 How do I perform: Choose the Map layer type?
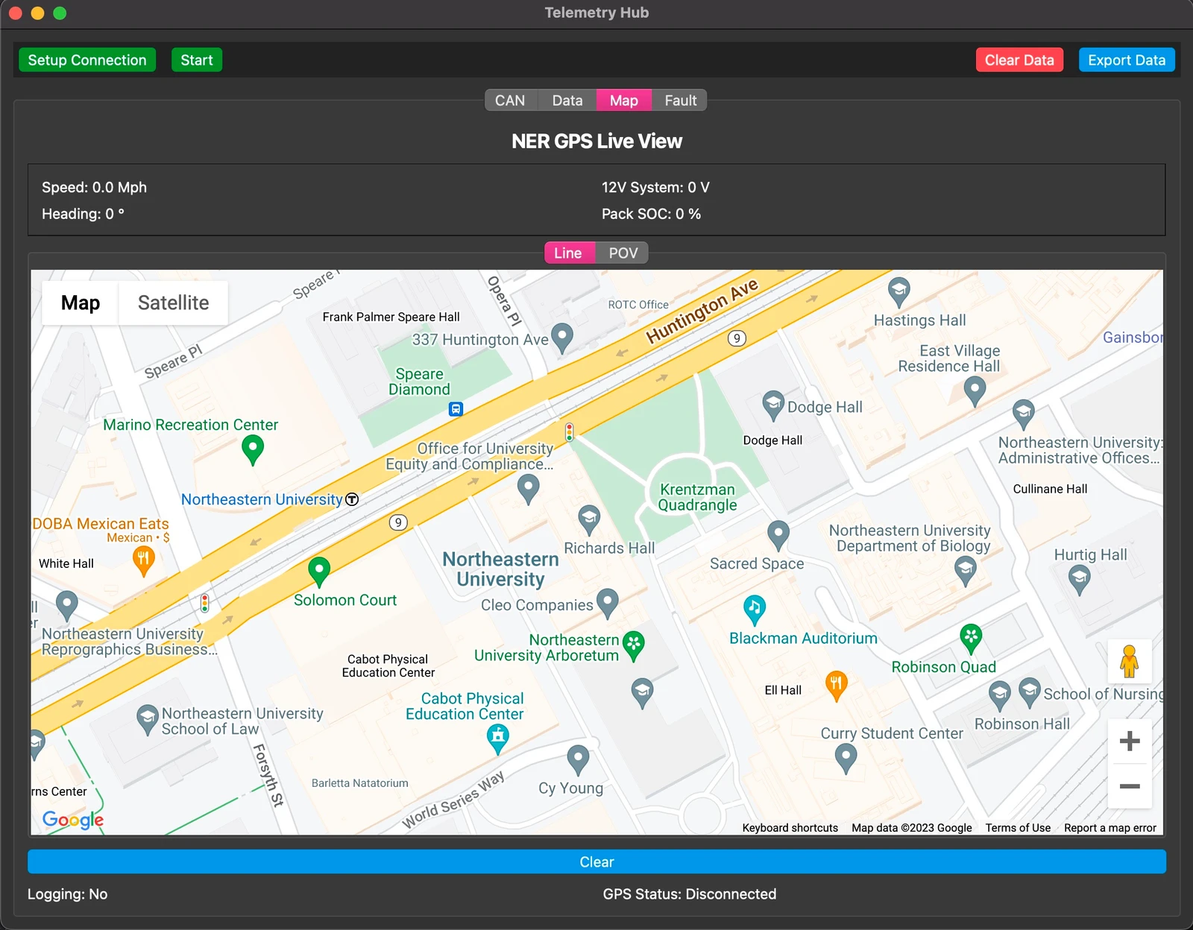pos(81,303)
